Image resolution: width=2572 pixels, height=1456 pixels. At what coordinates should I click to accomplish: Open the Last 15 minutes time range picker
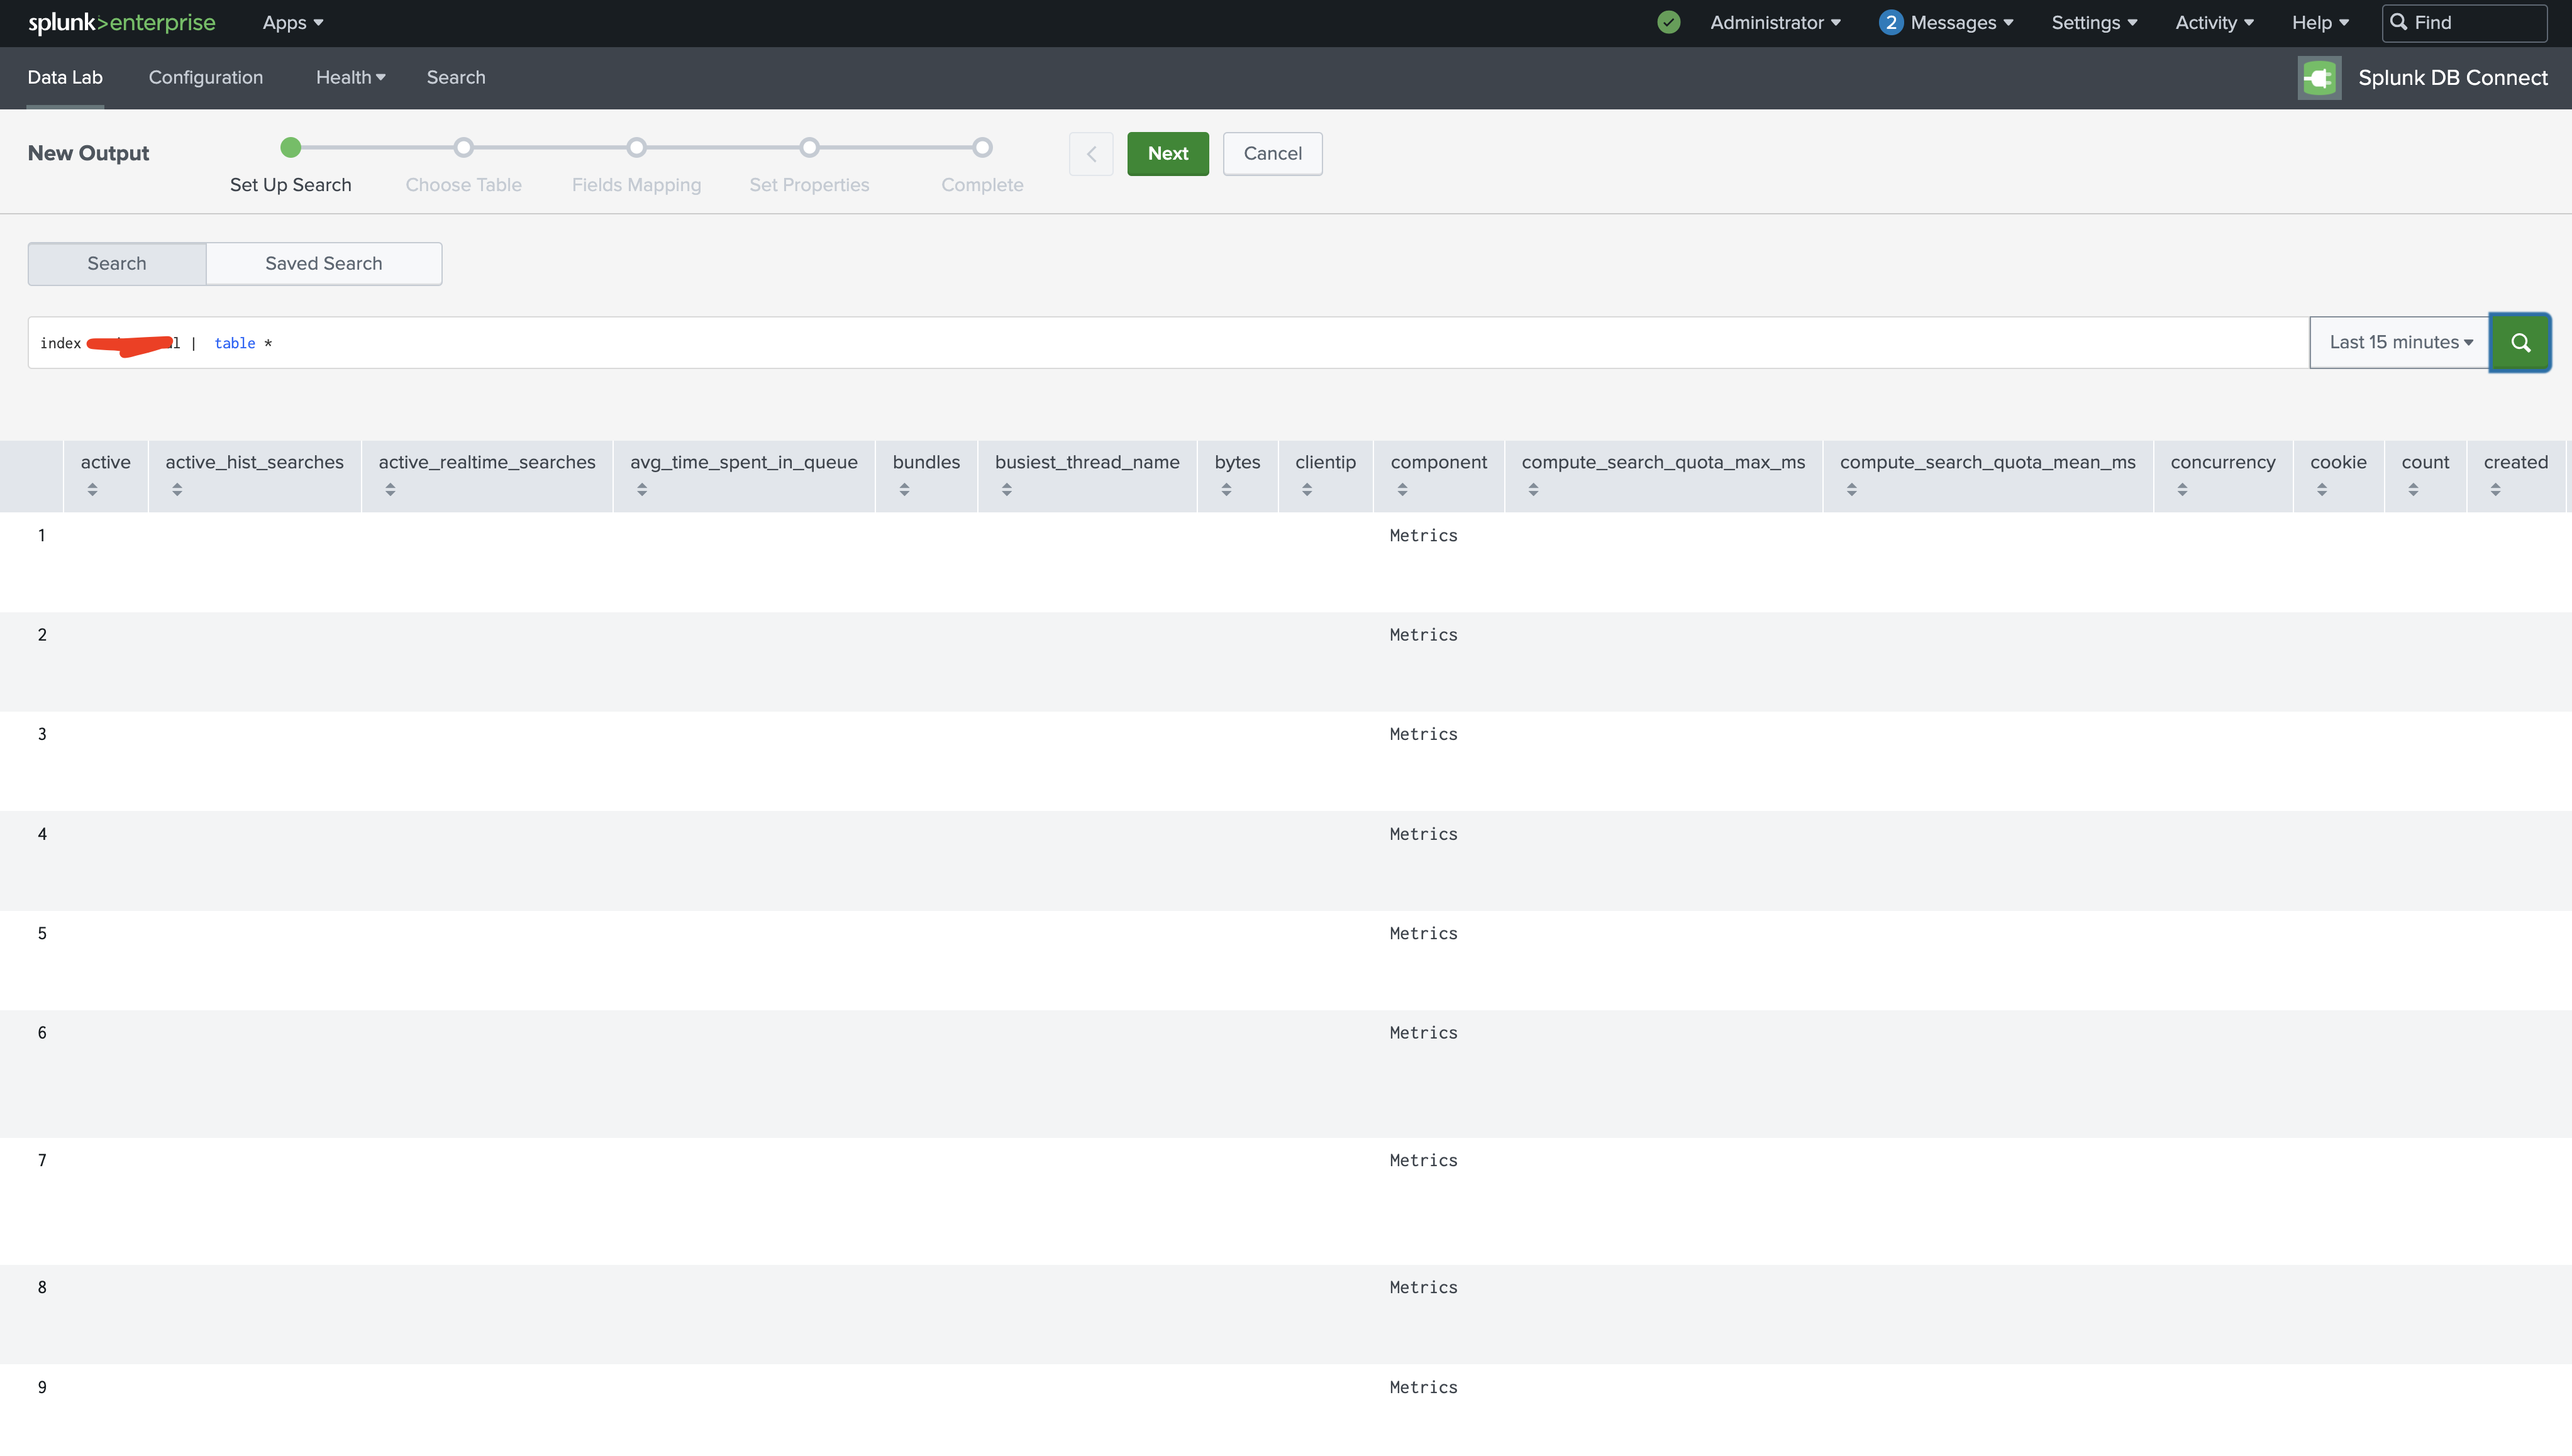click(x=2398, y=341)
